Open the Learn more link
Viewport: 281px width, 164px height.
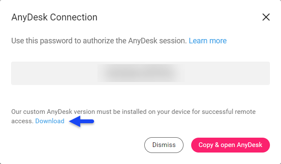pyautogui.click(x=207, y=41)
